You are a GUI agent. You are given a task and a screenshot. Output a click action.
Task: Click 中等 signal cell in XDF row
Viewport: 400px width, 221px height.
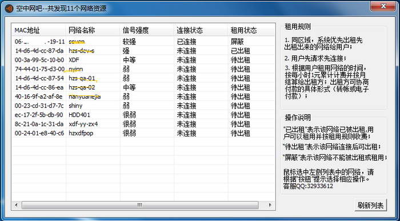coord(129,60)
